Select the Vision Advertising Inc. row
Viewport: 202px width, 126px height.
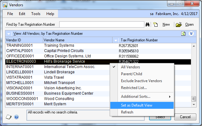58,88
